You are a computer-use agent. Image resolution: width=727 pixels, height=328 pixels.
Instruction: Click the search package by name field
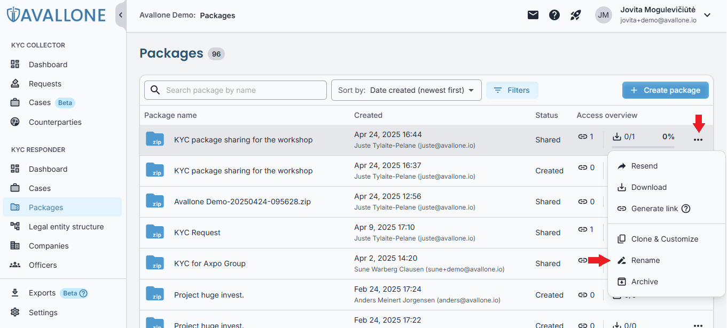click(x=236, y=90)
